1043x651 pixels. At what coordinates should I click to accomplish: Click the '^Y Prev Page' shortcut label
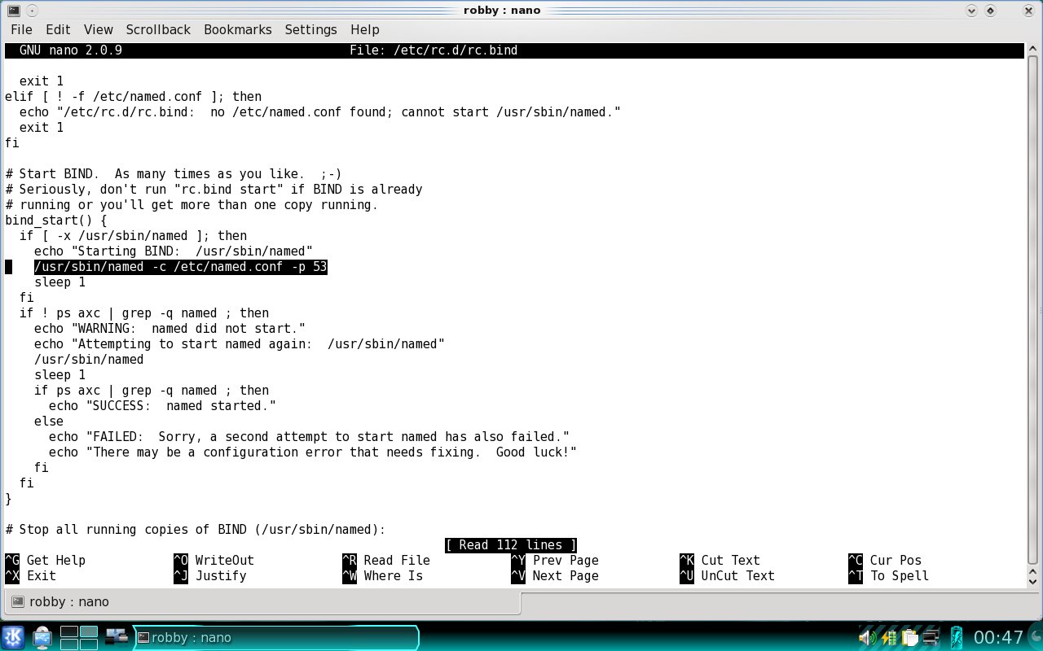[x=555, y=561]
